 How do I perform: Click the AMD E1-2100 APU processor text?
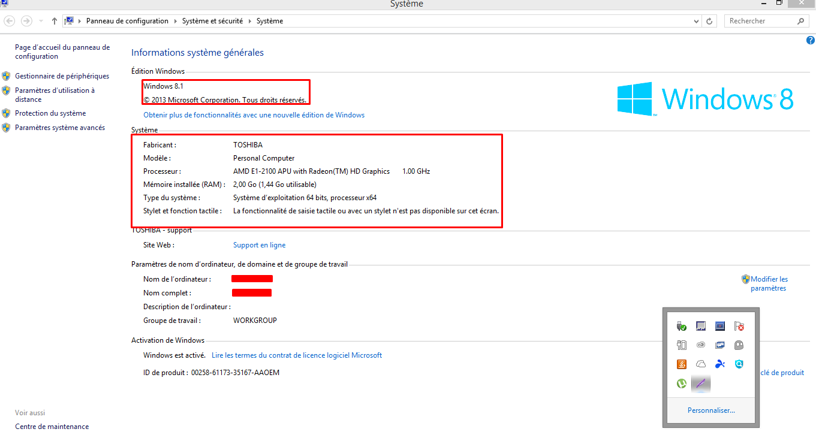(311, 171)
